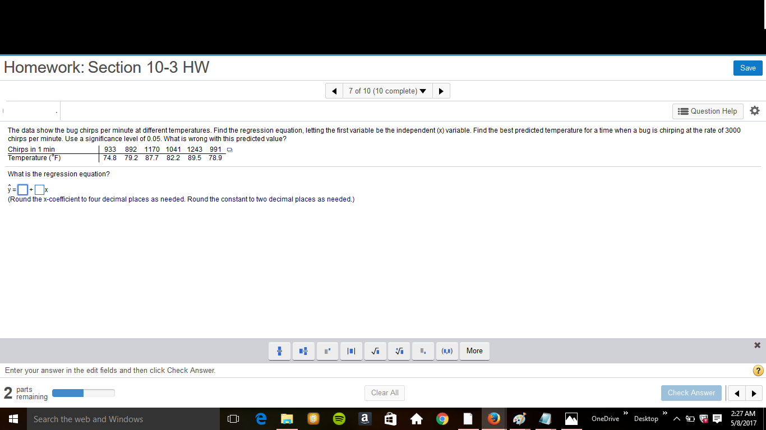The image size is (766, 430).
Task: Select the nth root template icon
Action: point(399,351)
